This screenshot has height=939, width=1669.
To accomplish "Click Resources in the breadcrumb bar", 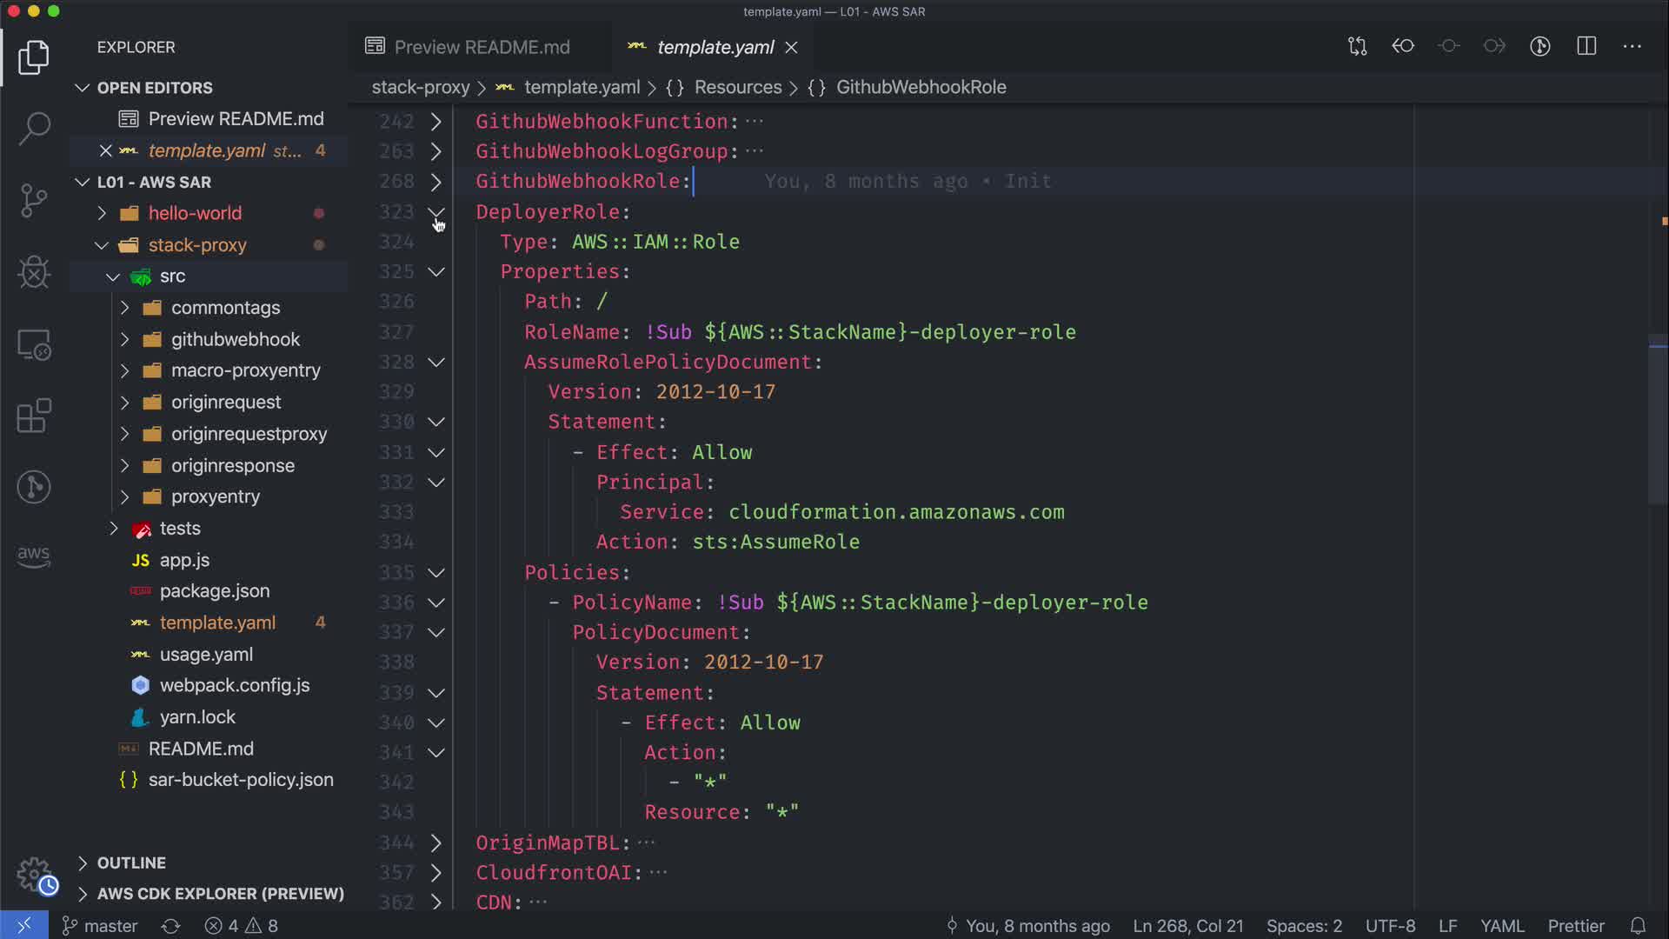I will 737,87.
